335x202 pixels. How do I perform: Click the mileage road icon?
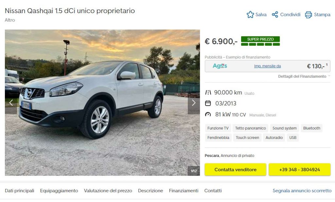[x=208, y=93]
